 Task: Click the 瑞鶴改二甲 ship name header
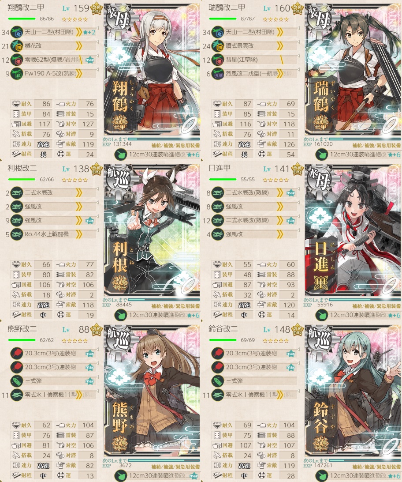227,8
